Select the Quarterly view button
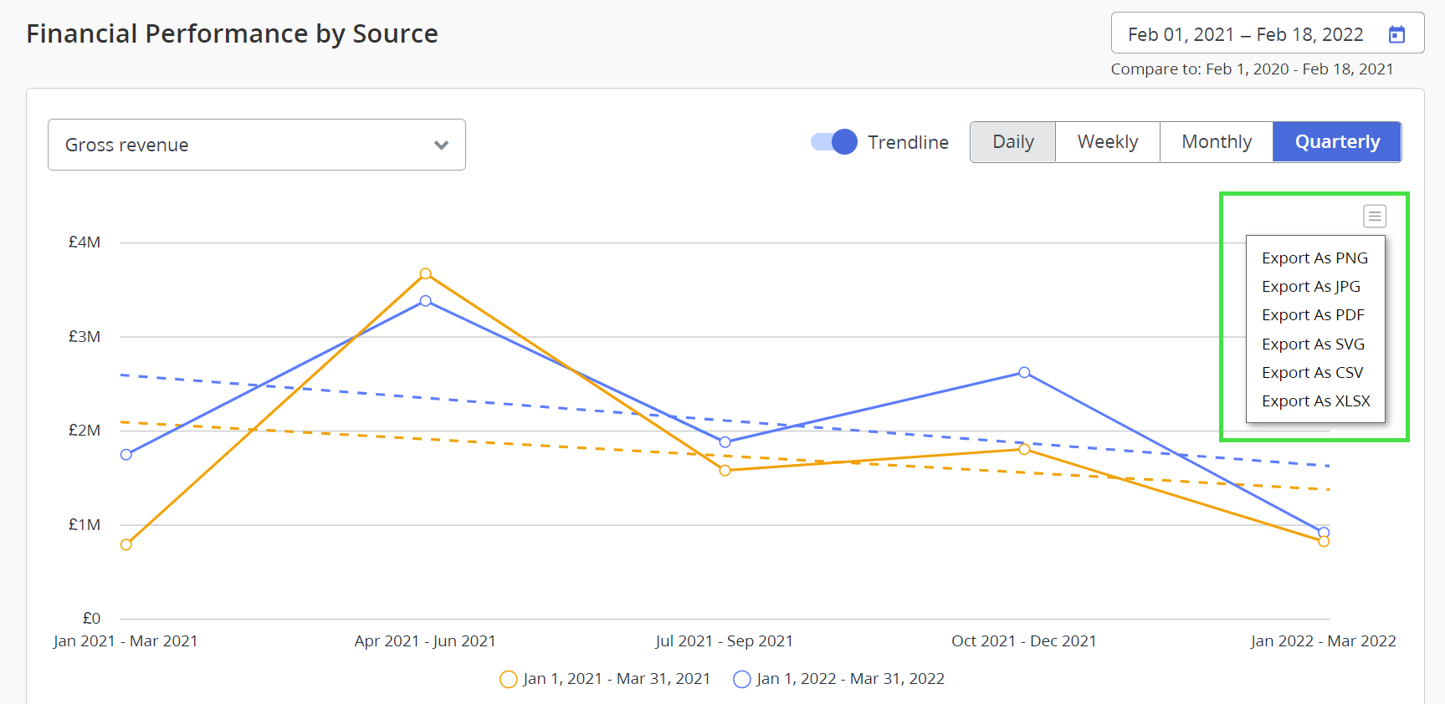This screenshot has width=1445, height=704. 1336,142
